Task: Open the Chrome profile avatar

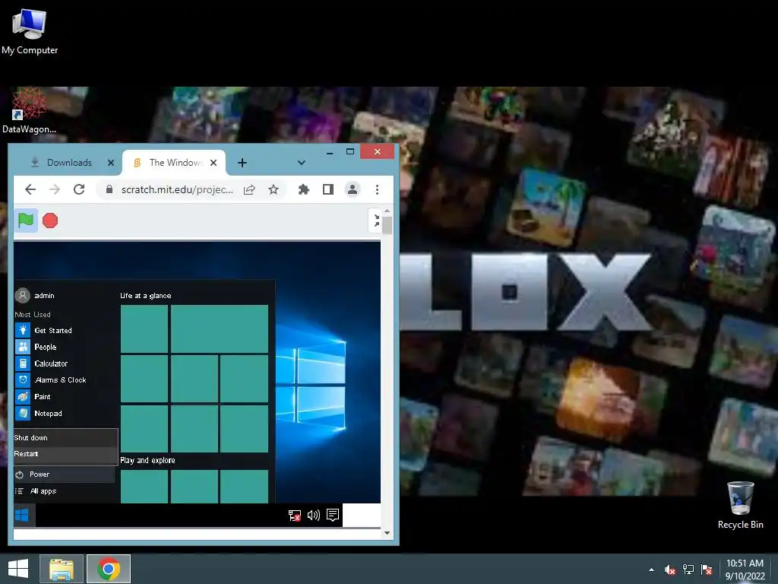Action: pyautogui.click(x=353, y=189)
